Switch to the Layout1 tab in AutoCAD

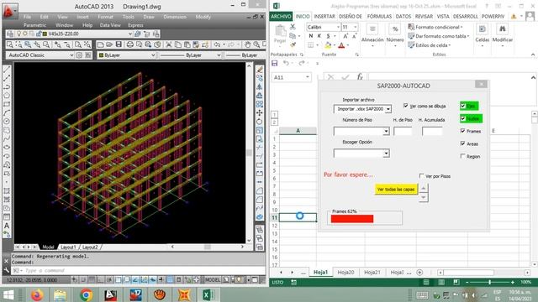point(68,247)
